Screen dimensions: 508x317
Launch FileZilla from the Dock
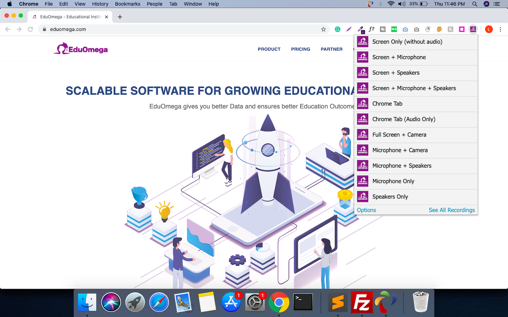coord(362,302)
